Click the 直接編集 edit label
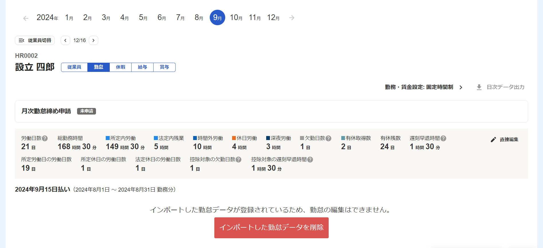543x248 pixels. pos(509,139)
